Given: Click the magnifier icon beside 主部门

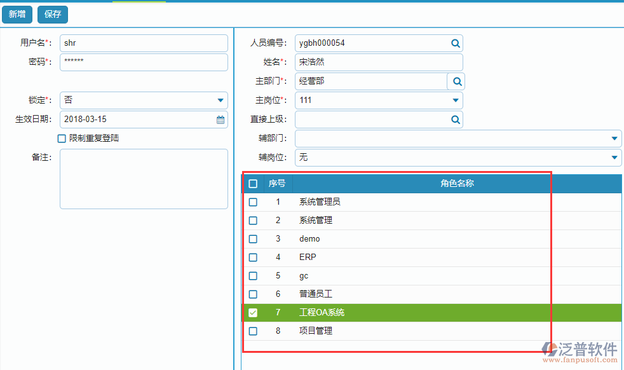Looking at the screenshot, I should [x=456, y=81].
